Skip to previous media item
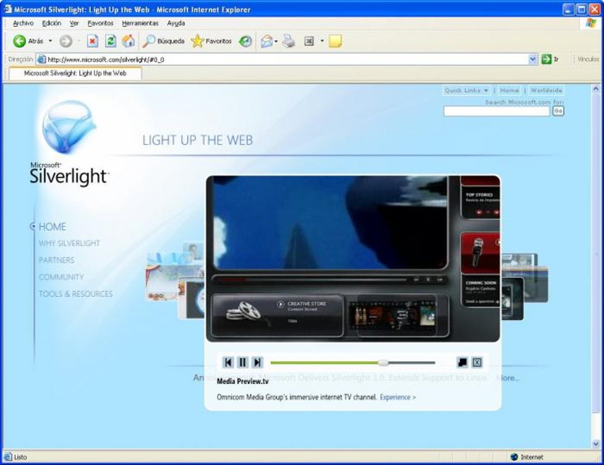Image resolution: width=604 pixels, height=465 pixels. click(228, 362)
